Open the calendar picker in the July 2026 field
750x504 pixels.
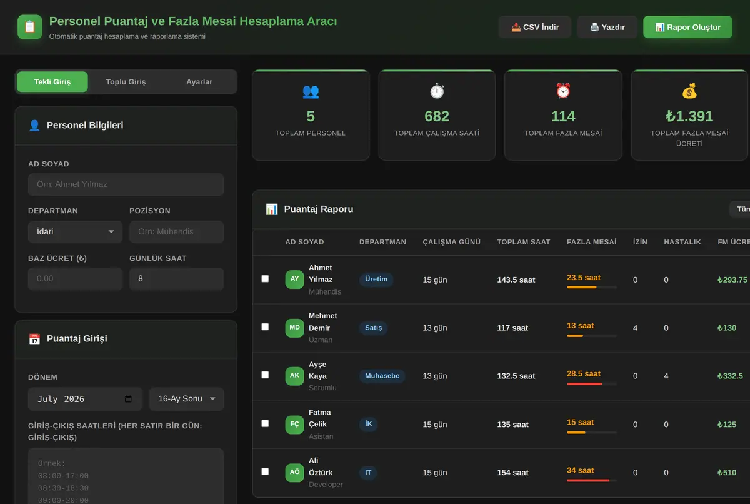point(129,399)
